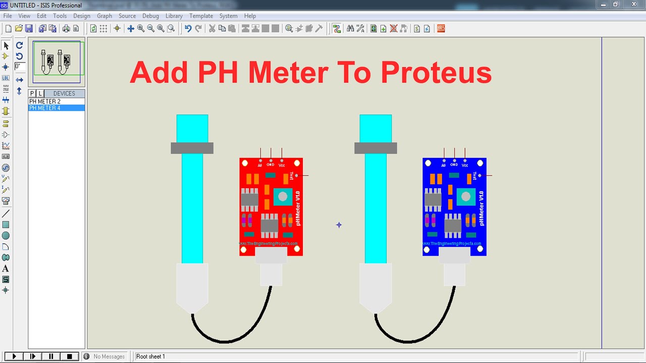Pick parts from libraries toolbar icon
Screen dimensions: 646x363
(289, 29)
